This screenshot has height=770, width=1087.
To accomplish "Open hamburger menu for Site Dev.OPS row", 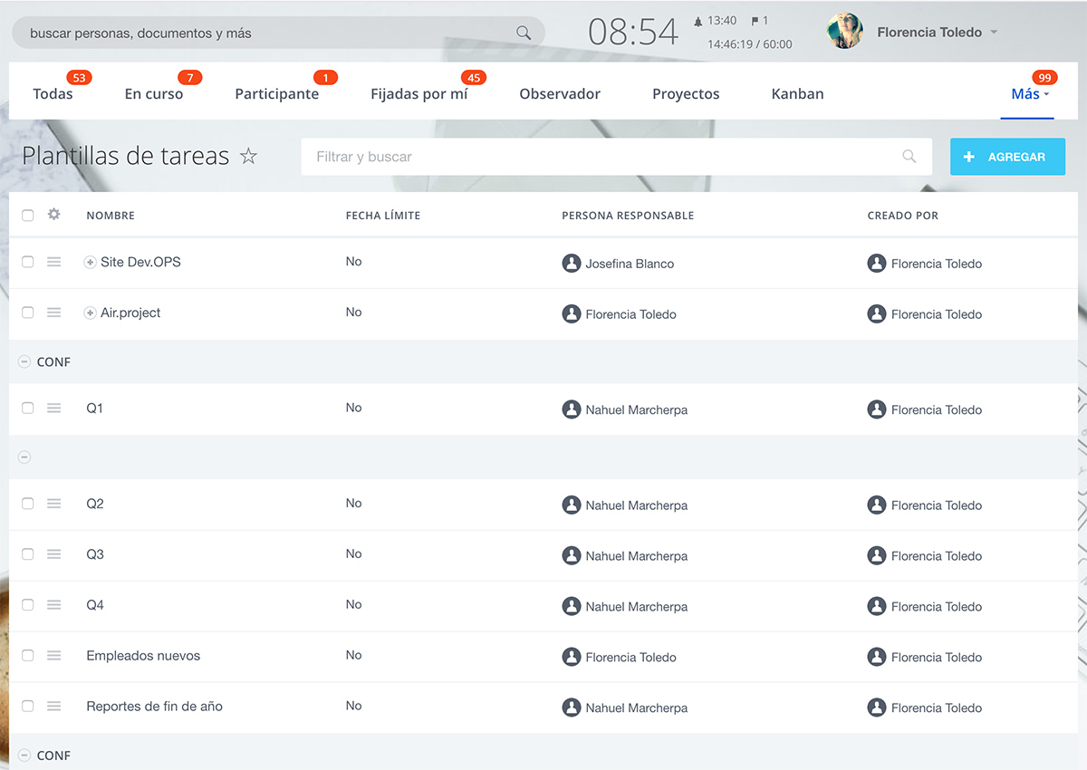I will pos(53,262).
